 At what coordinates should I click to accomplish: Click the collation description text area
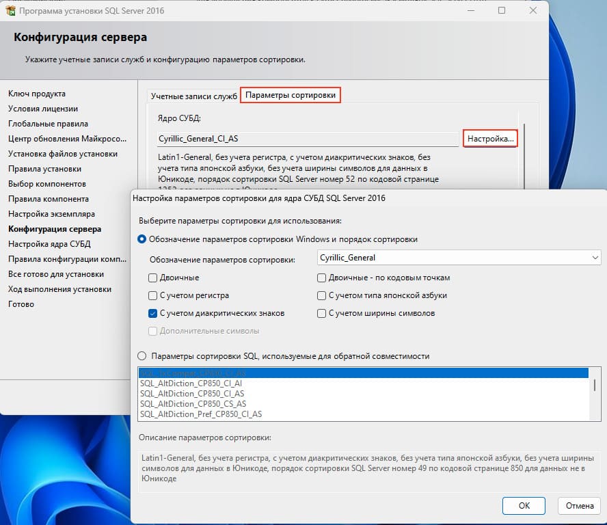[x=369, y=471]
